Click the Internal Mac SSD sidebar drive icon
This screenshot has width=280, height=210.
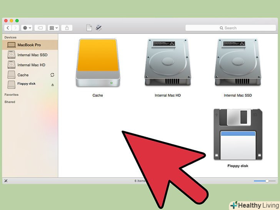12,55
